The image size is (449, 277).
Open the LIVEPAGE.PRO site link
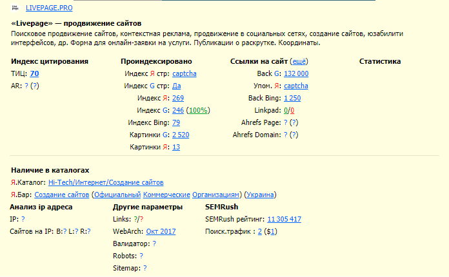[x=49, y=8]
